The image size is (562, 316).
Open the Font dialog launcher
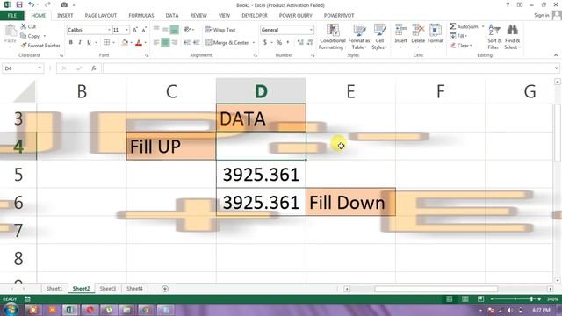coord(147,55)
